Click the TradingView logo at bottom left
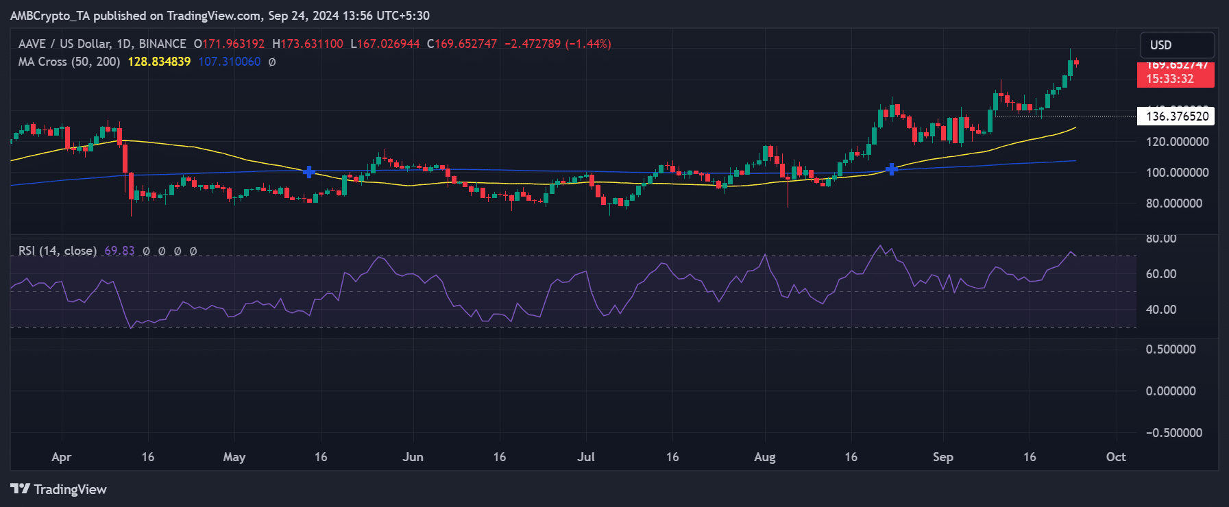The image size is (1229, 507). point(59,489)
